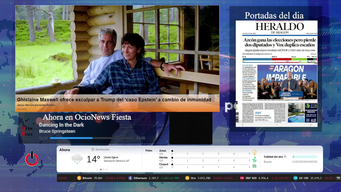
Task: Select the second weather carousel dot
Action: (x=104, y=169)
